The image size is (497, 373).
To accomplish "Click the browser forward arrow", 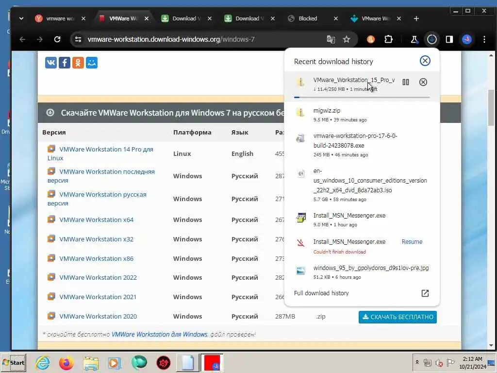I will [40, 39].
